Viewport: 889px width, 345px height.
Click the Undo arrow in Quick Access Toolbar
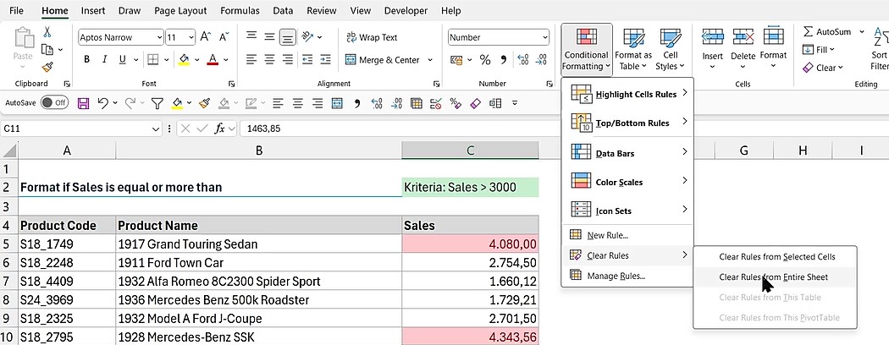pyautogui.click(x=102, y=103)
